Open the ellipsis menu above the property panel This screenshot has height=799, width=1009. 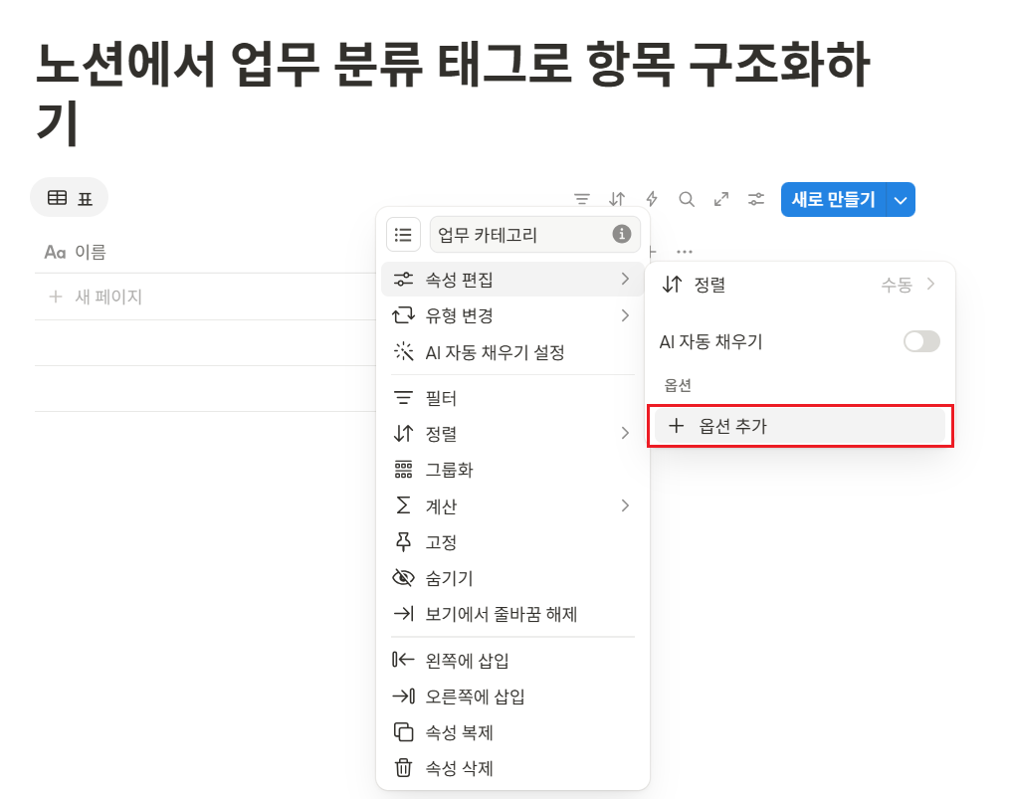click(x=684, y=251)
